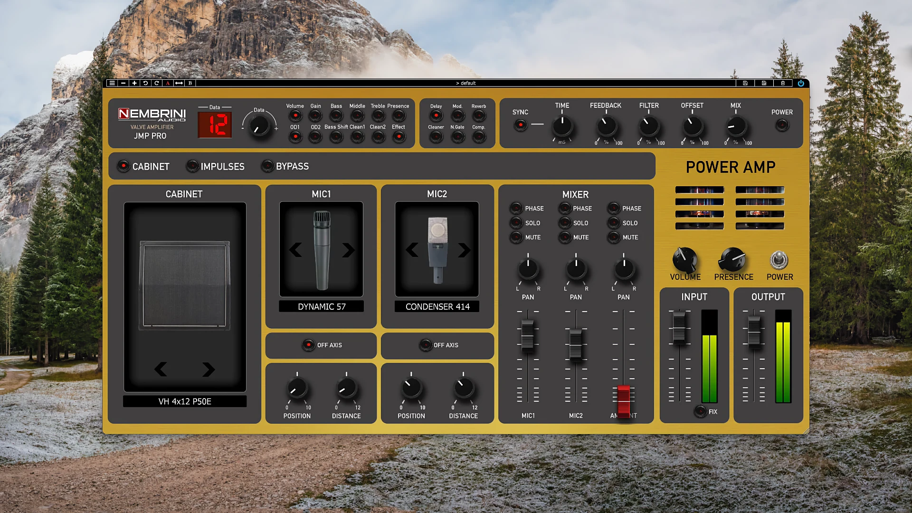912x513 pixels.
Task: Select the CABINET mode
Action: [x=123, y=166]
